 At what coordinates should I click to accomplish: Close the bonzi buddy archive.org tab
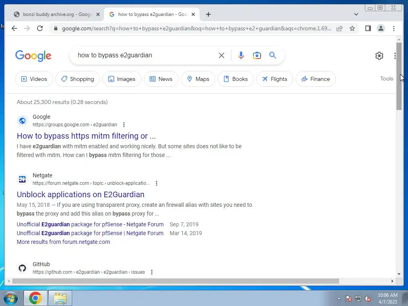click(98, 14)
